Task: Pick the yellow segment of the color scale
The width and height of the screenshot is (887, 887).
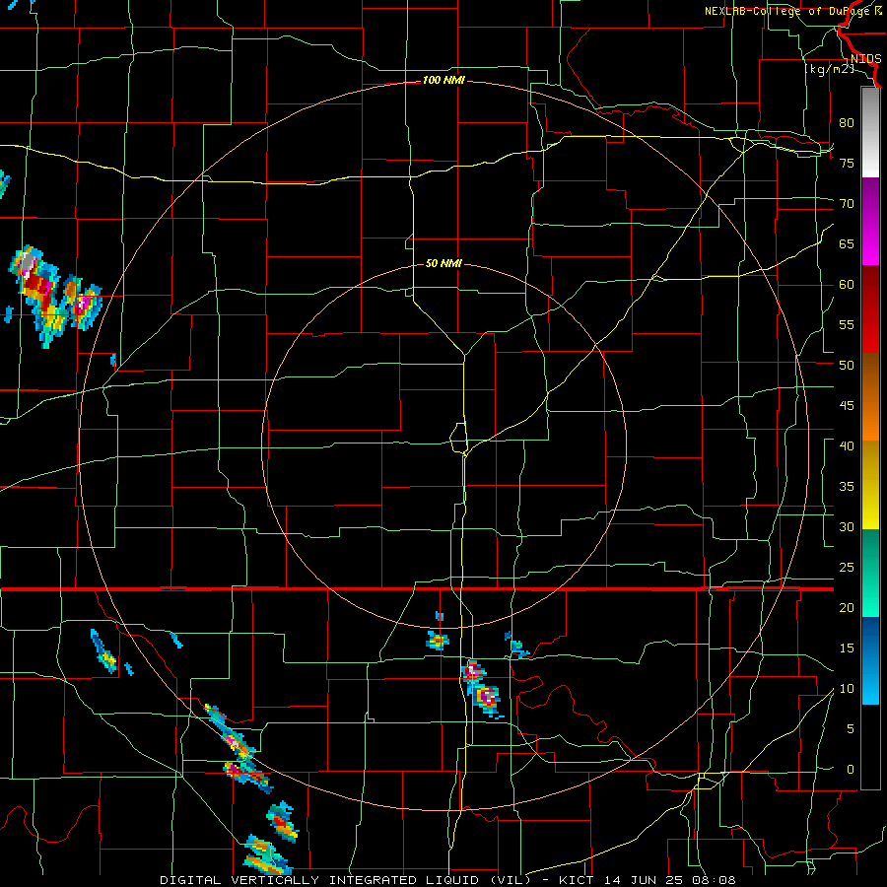Action: pos(870,485)
